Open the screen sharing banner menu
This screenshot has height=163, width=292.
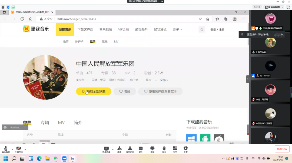coord(162,1)
